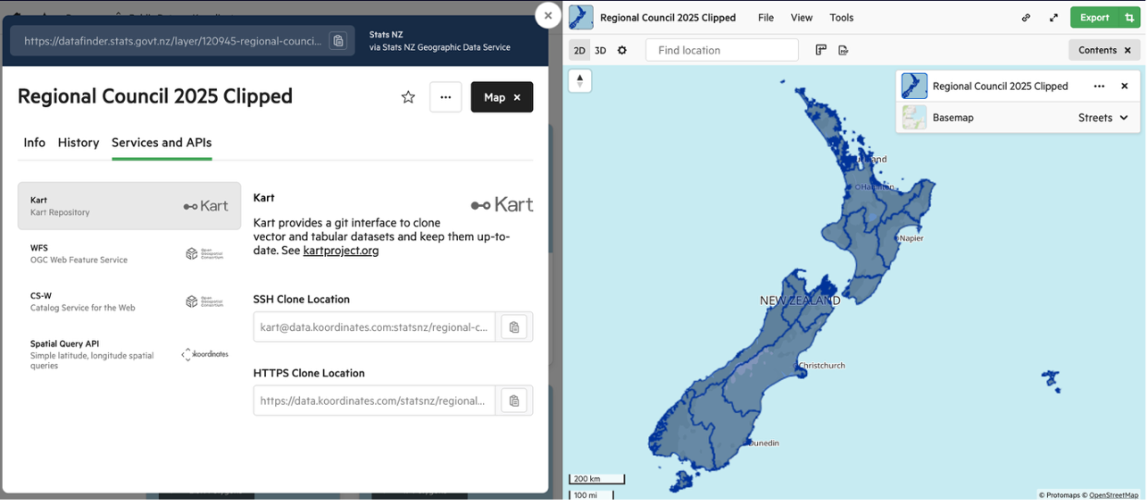Close the map view via Map button
This screenshot has width=1148, height=504.
[x=502, y=97]
